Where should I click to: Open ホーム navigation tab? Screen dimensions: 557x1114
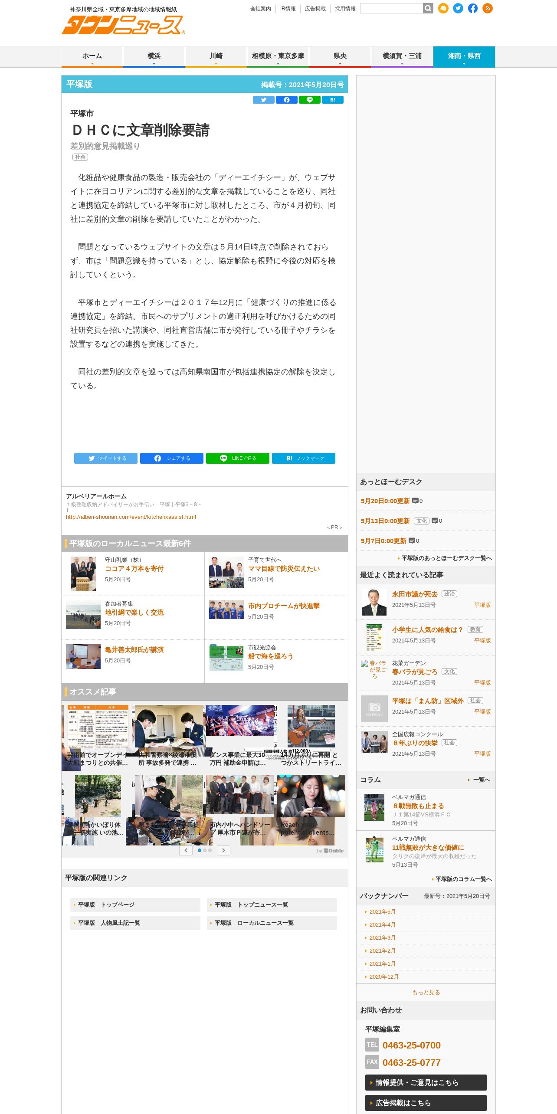(92, 56)
